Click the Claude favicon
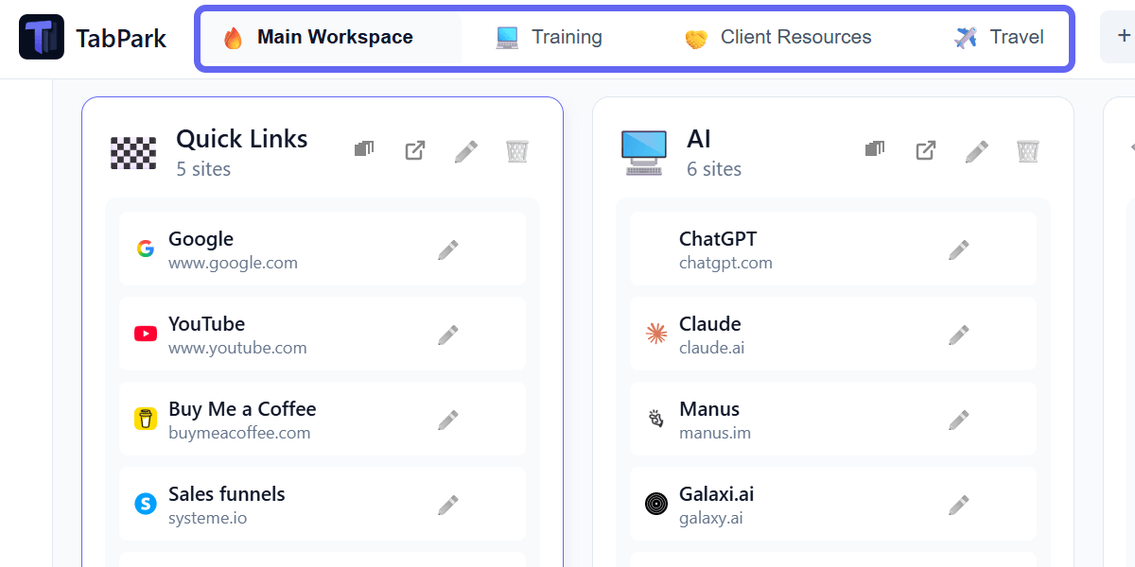This screenshot has width=1135, height=567. tap(656, 334)
